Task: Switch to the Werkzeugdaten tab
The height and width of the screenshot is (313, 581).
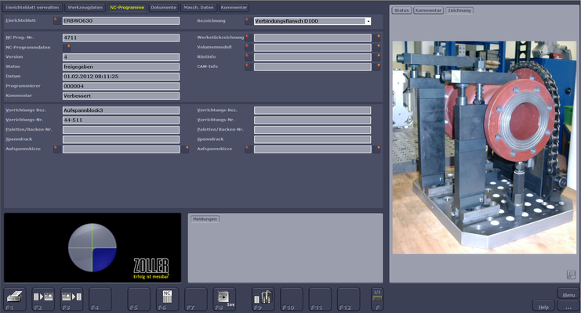Action: point(85,7)
